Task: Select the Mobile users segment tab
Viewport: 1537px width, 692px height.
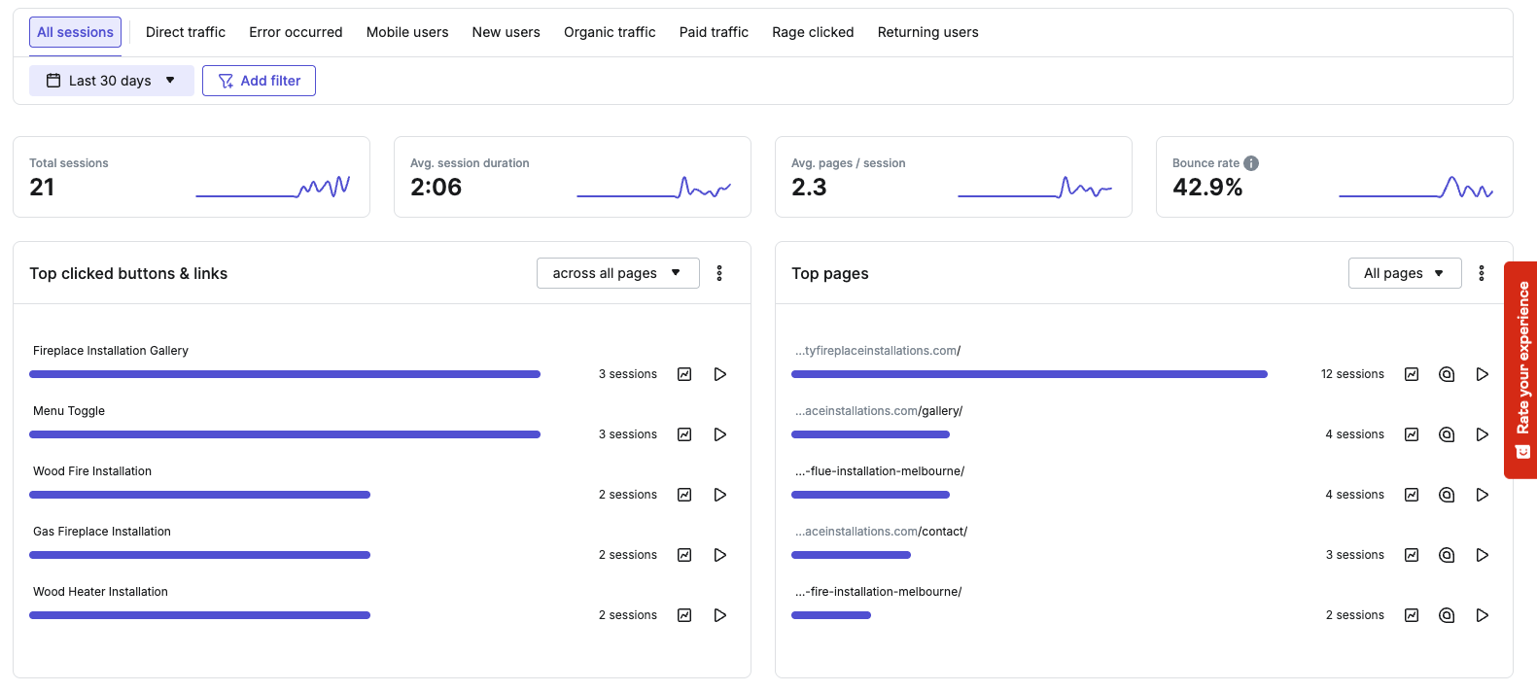Action: point(407,32)
